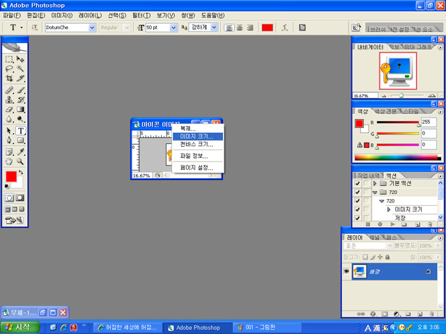Center text alignment in options bar

[x=240, y=28]
